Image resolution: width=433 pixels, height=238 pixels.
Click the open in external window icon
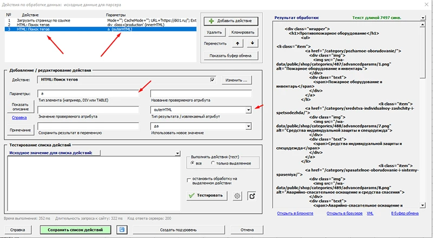pos(252,196)
